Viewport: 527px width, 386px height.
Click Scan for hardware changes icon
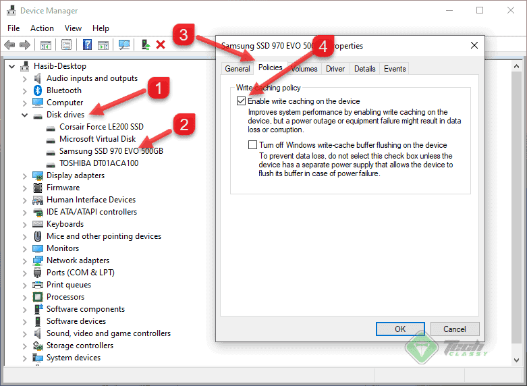(x=124, y=45)
